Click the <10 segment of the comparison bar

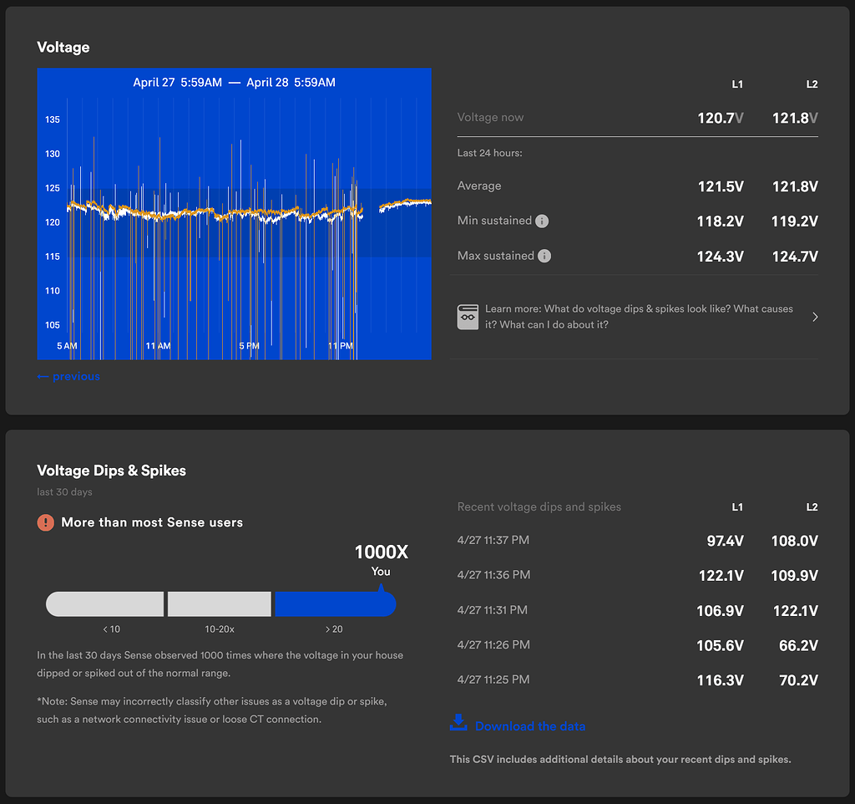point(104,603)
